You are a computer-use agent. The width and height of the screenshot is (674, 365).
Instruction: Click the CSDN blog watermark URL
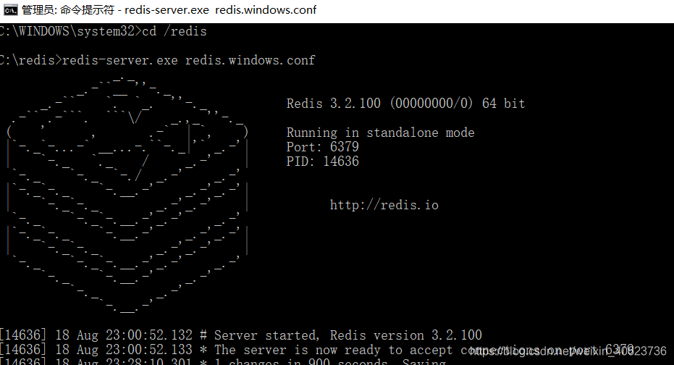coord(568,351)
